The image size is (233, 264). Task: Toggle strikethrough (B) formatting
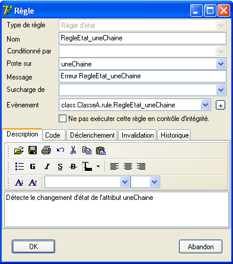(x=73, y=167)
